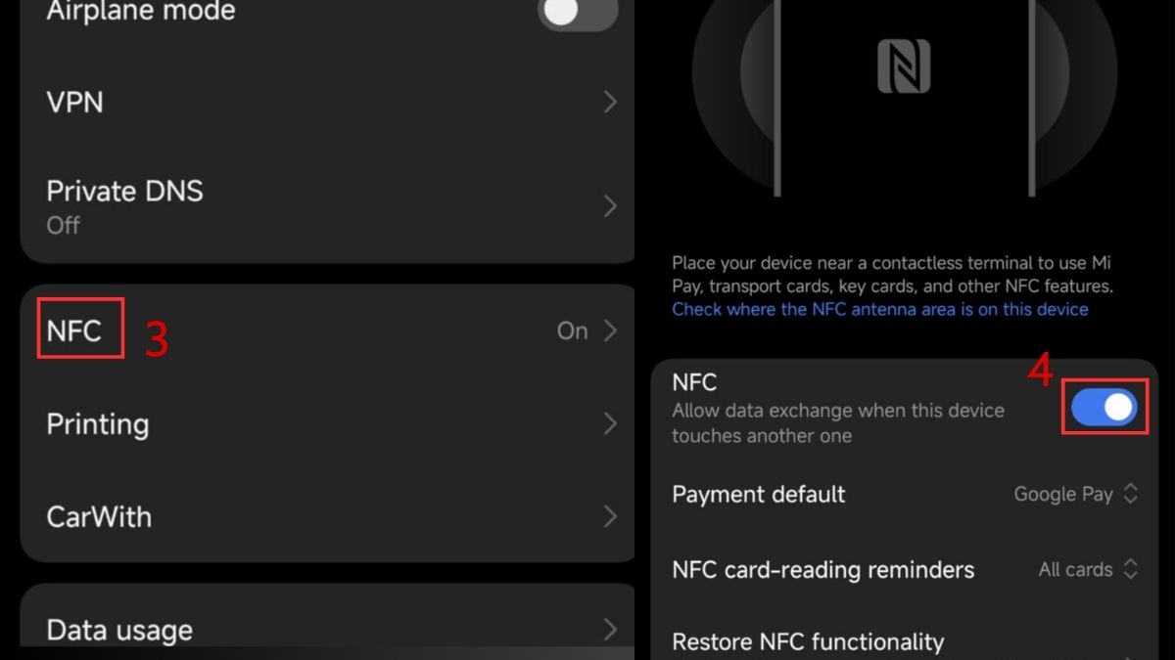This screenshot has width=1175, height=660.
Task: Tap the NFC On status indicator
Action: pos(573,330)
